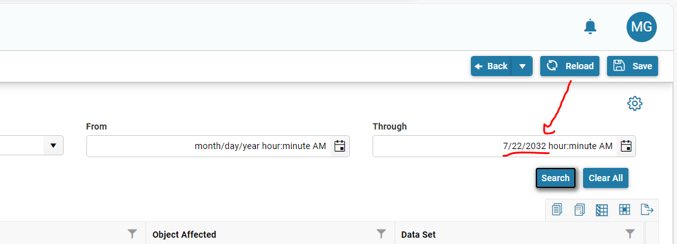Expand the Back button dropdown arrow

point(523,66)
